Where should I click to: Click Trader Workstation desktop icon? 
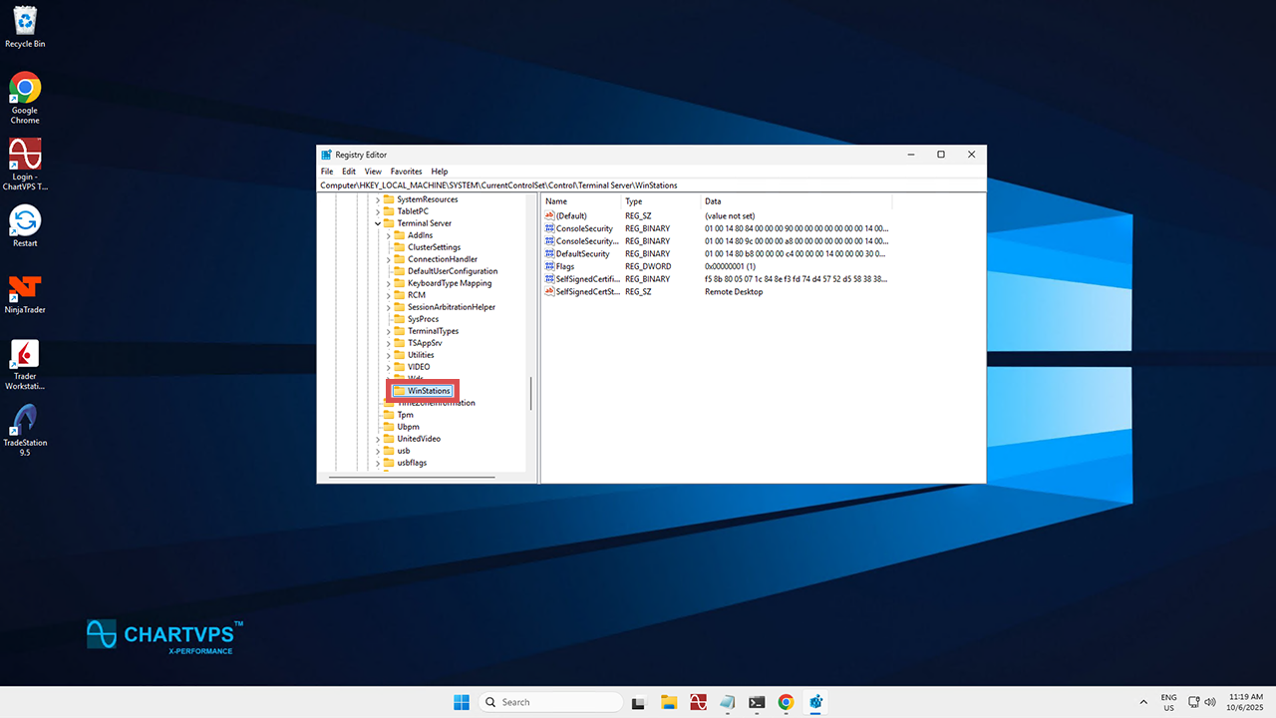(x=25, y=355)
